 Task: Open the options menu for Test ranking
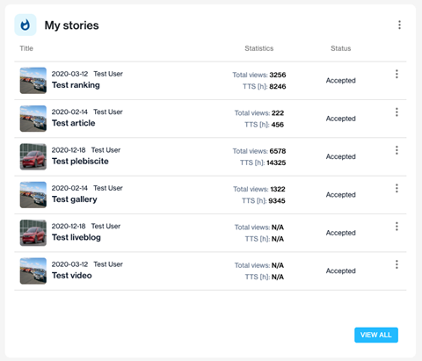397,74
